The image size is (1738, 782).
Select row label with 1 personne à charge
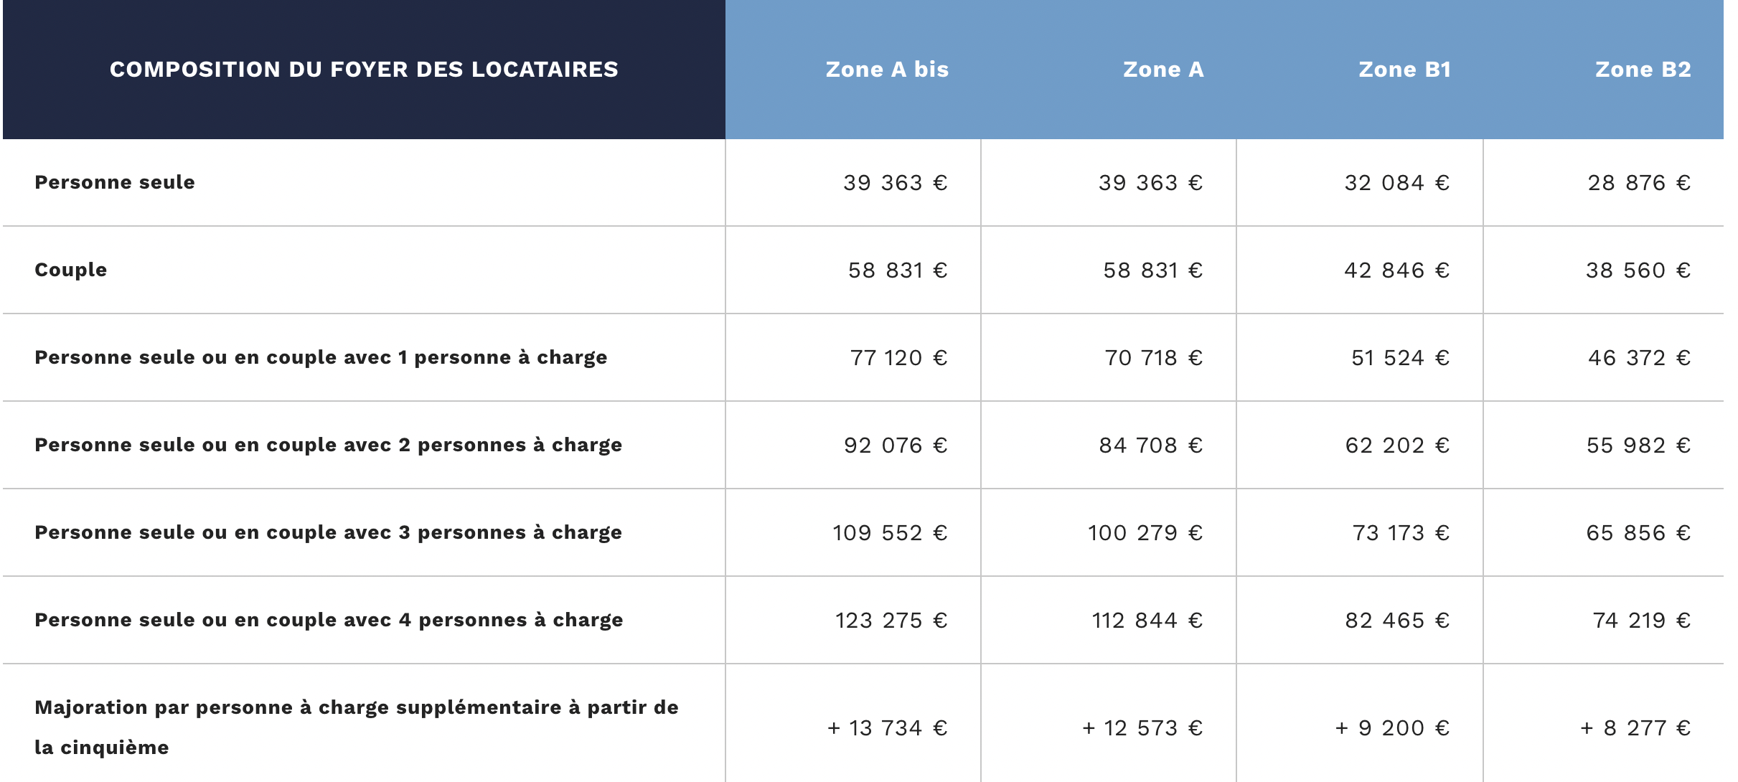(x=321, y=357)
